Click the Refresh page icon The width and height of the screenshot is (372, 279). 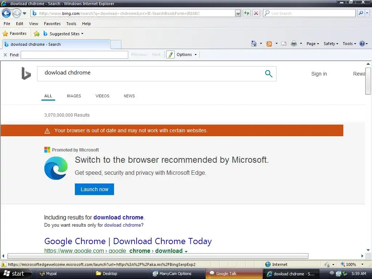tap(247, 13)
